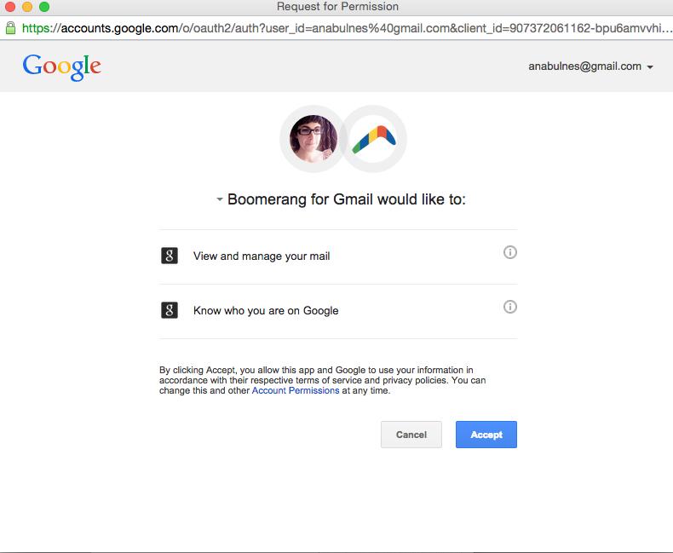
Task: Collapse the triangle beside Boomerang for Gmail heading
Action: coord(219,200)
